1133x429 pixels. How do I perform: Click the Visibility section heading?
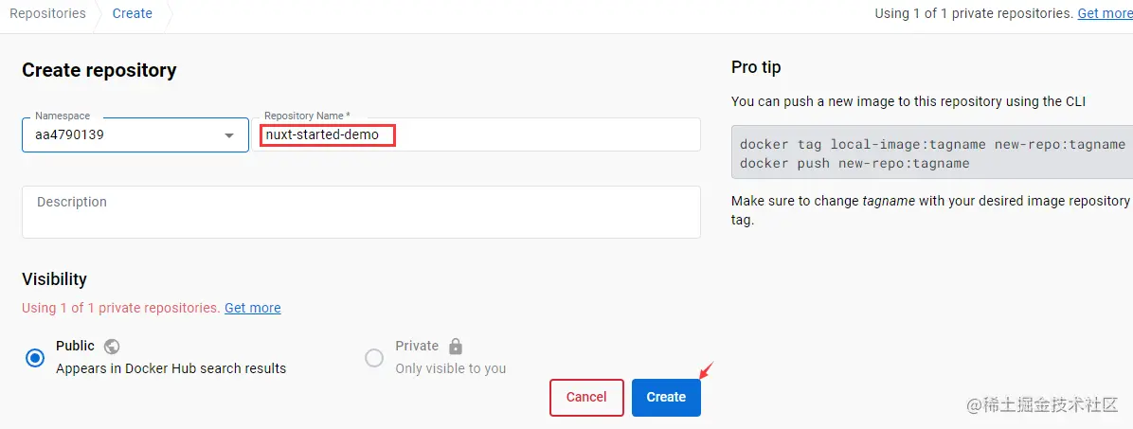[54, 279]
